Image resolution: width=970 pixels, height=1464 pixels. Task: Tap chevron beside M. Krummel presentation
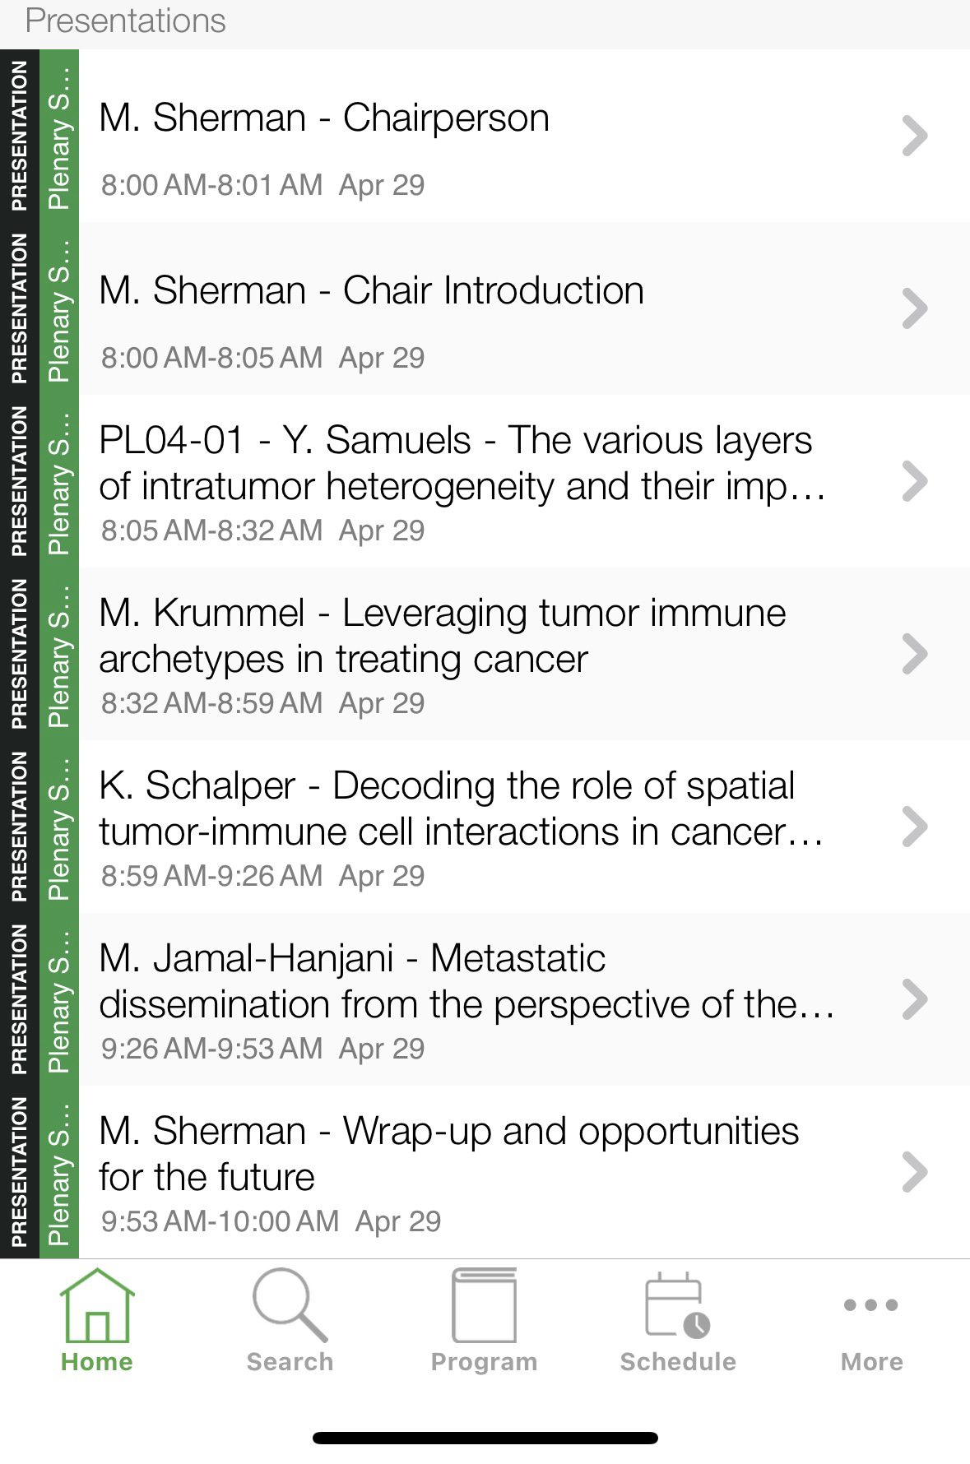914,655
